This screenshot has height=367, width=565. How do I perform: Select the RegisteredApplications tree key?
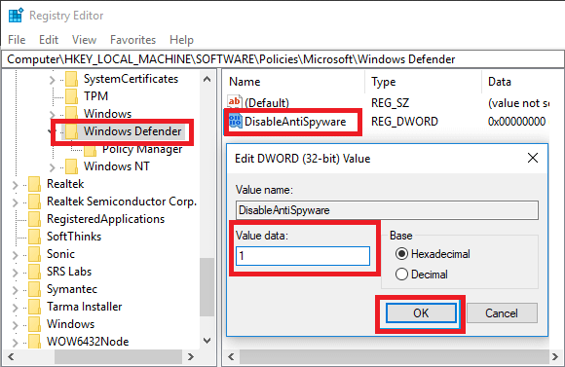click(105, 219)
